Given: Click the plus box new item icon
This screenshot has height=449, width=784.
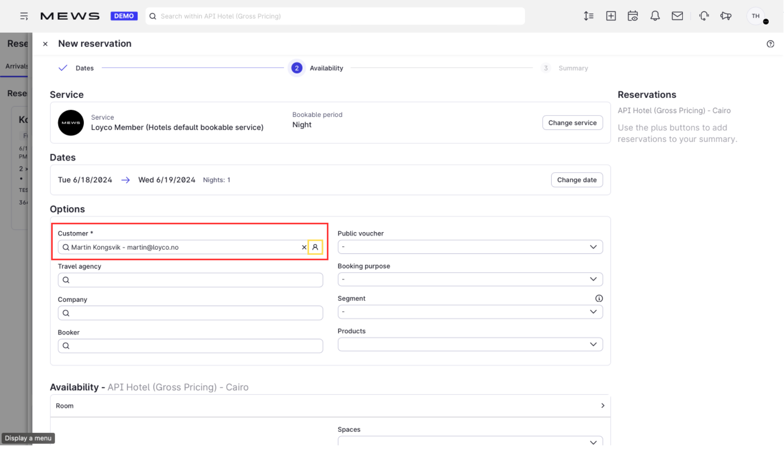Looking at the screenshot, I should [611, 16].
